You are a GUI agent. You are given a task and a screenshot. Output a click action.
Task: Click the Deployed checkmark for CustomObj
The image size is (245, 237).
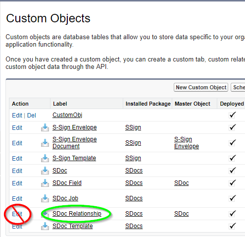coord(232,115)
